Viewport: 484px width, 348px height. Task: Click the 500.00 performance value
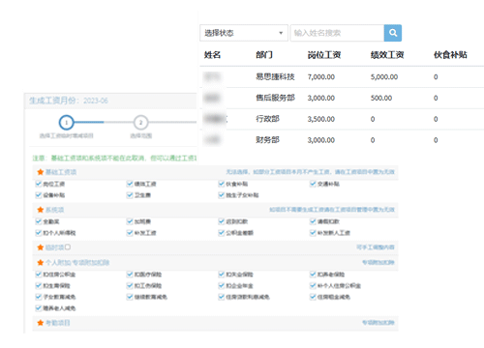pos(381,98)
